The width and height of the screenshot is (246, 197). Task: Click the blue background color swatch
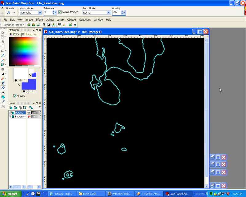click(x=29, y=84)
